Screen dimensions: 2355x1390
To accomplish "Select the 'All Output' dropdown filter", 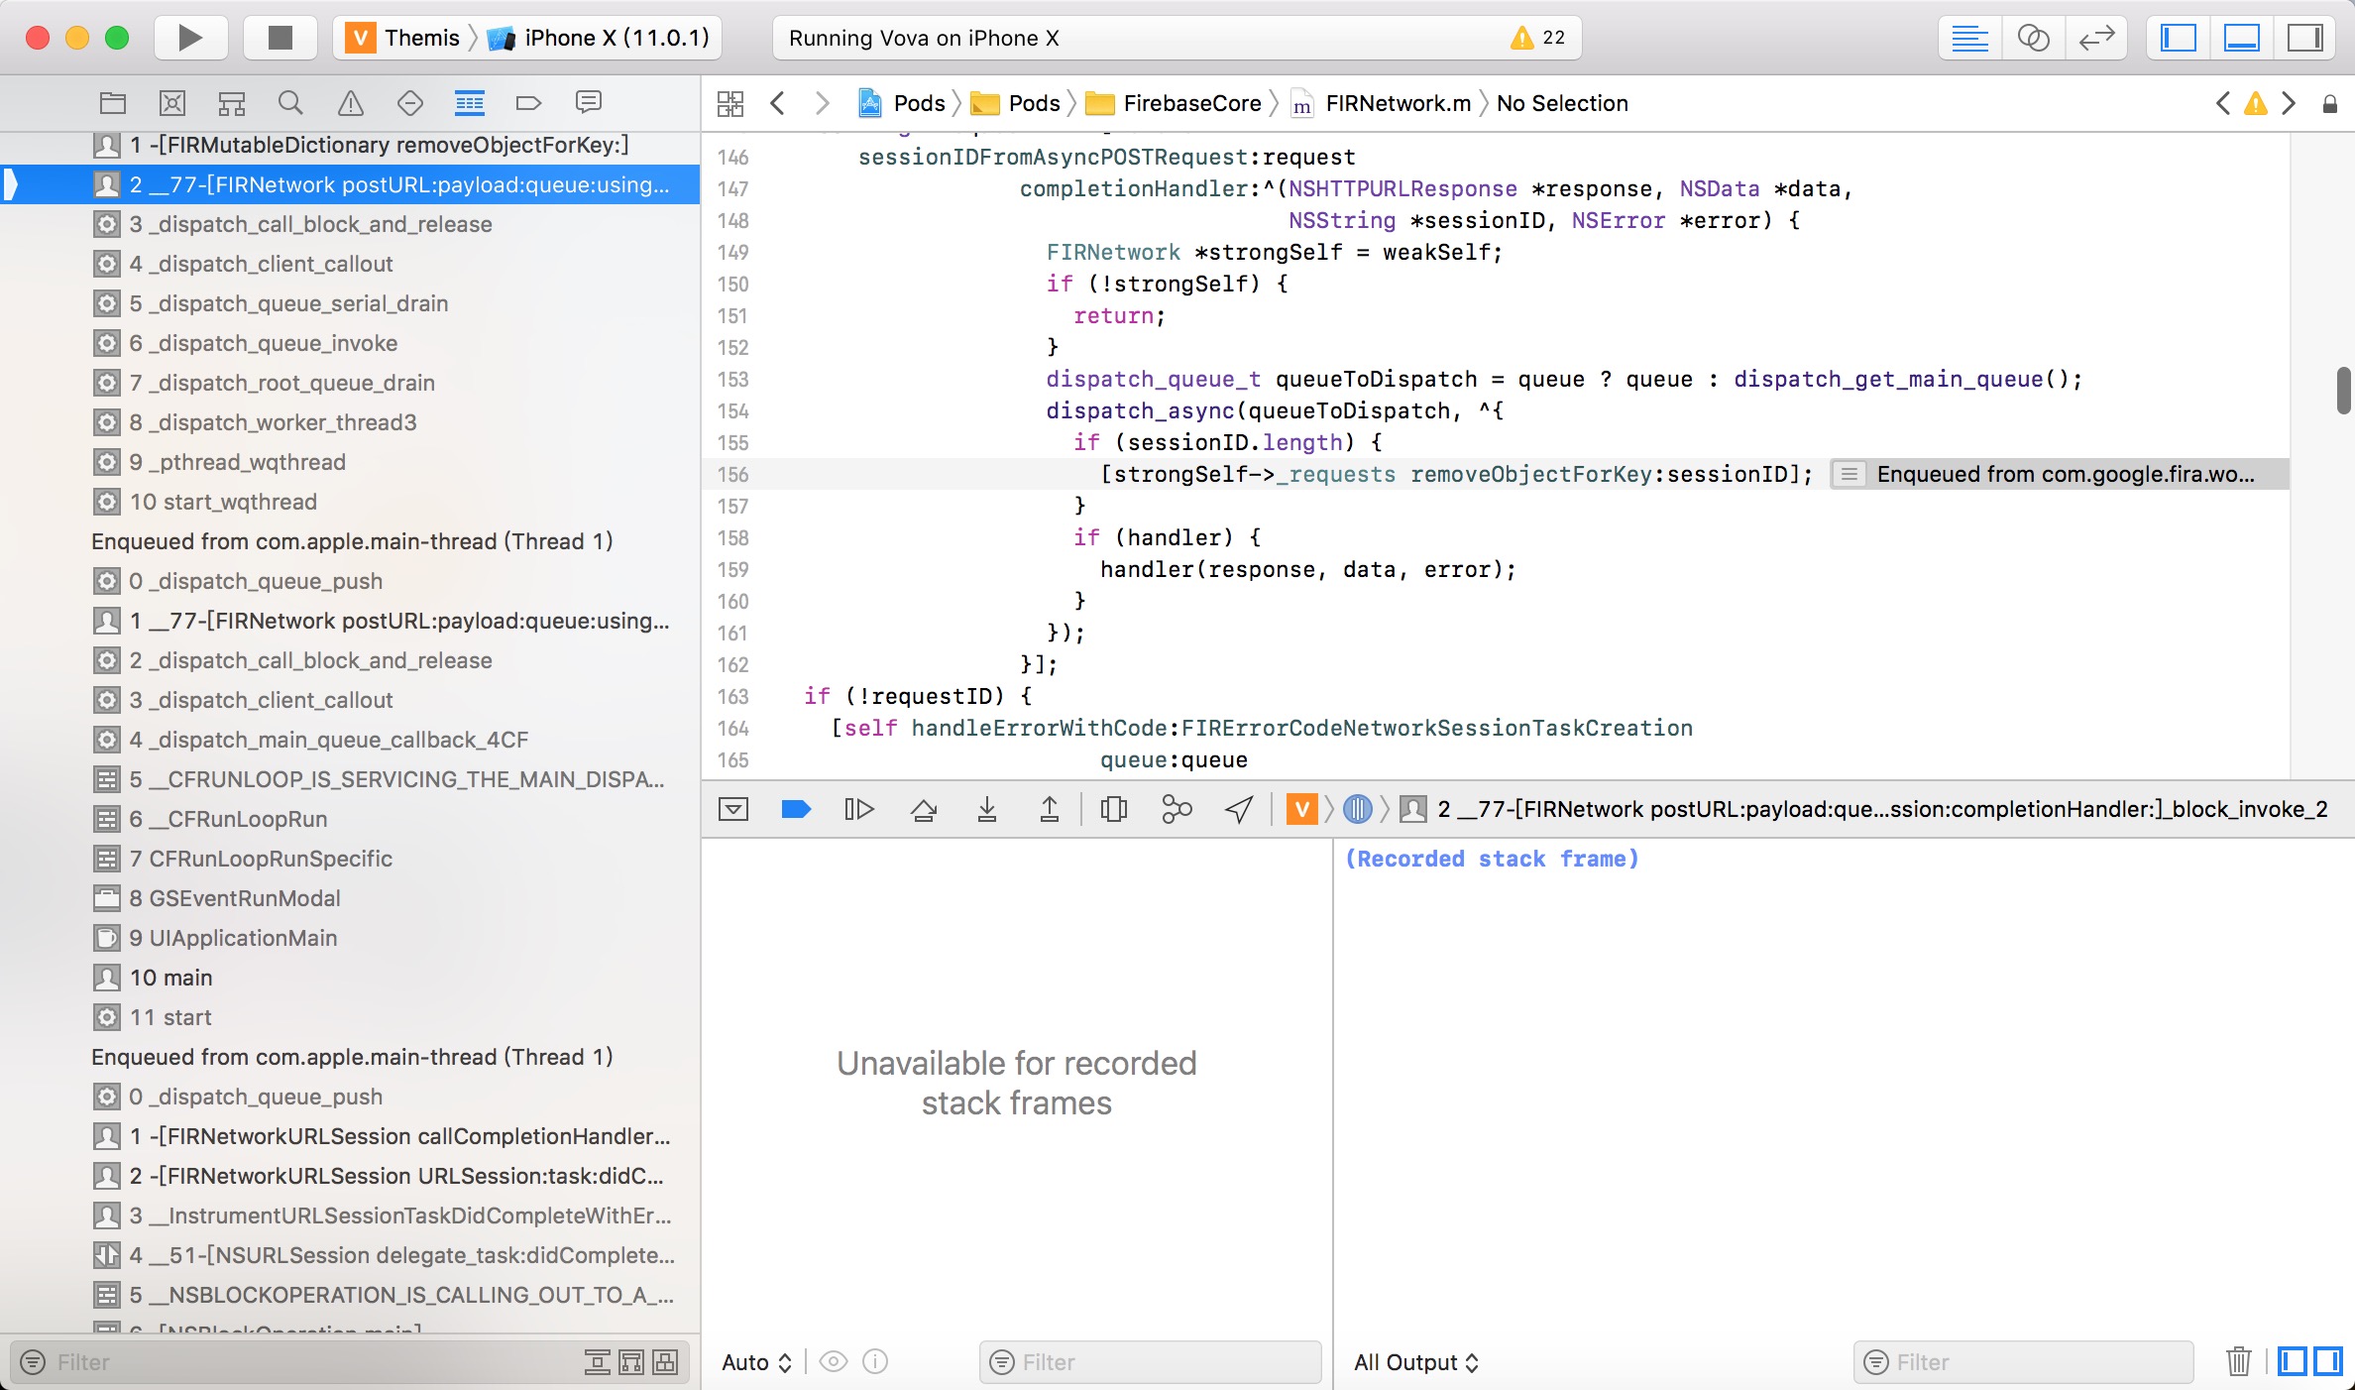I will point(1414,1360).
